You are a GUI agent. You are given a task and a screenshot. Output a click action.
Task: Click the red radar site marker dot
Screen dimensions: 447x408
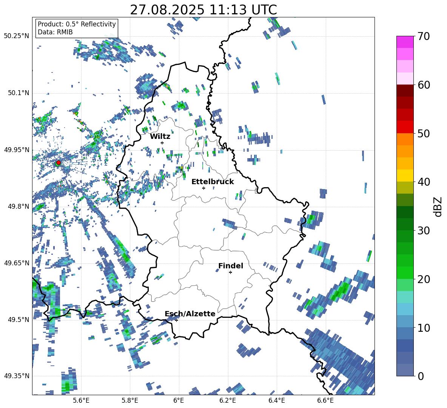pos(59,163)
